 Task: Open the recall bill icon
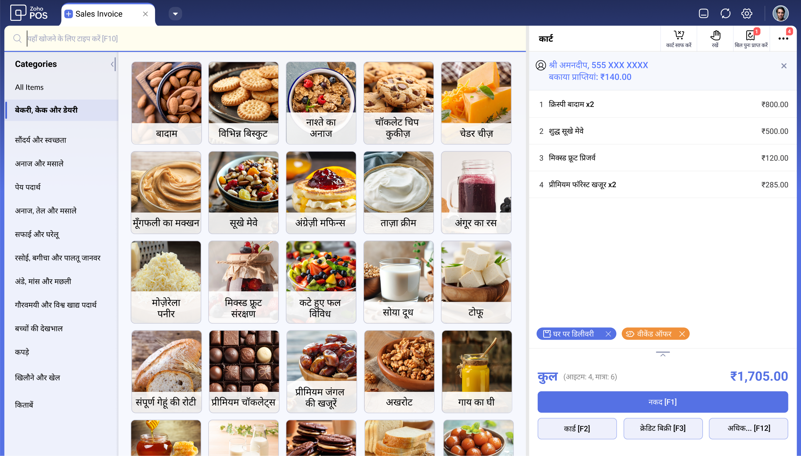click(x=750, y=35)
